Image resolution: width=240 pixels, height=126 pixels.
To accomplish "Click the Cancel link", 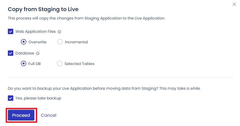I will 48,115.
